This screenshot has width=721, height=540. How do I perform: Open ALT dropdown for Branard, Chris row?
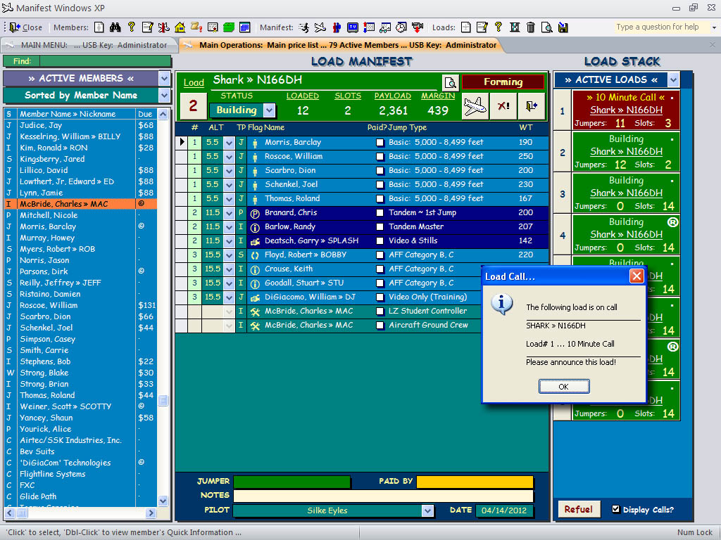(229, 213)
